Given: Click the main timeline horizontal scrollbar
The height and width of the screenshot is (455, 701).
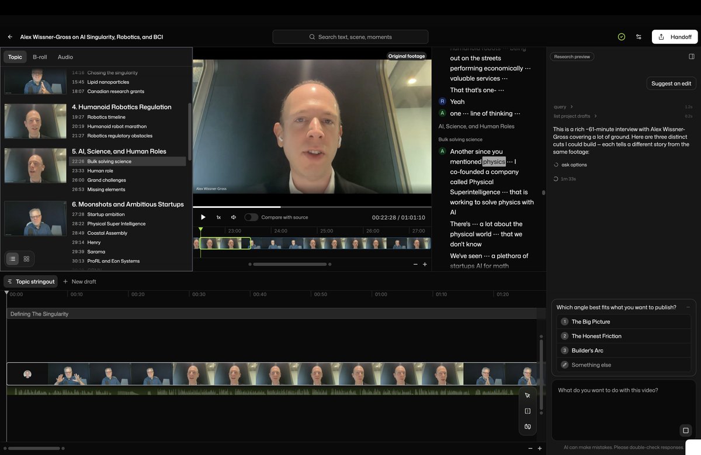Looking at the screenshot, I should tap(34, 449).
